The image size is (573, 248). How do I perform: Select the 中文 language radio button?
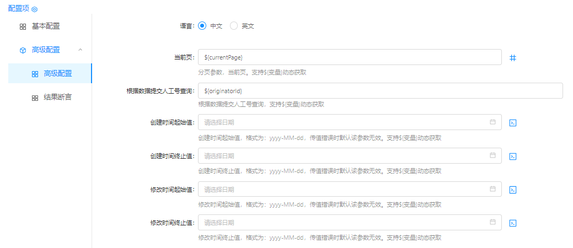pos(202,26)
